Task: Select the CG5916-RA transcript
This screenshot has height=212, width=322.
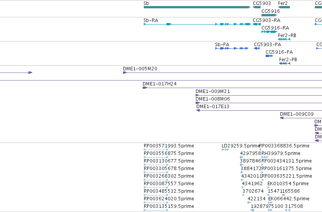Action: tap(269, 32)
